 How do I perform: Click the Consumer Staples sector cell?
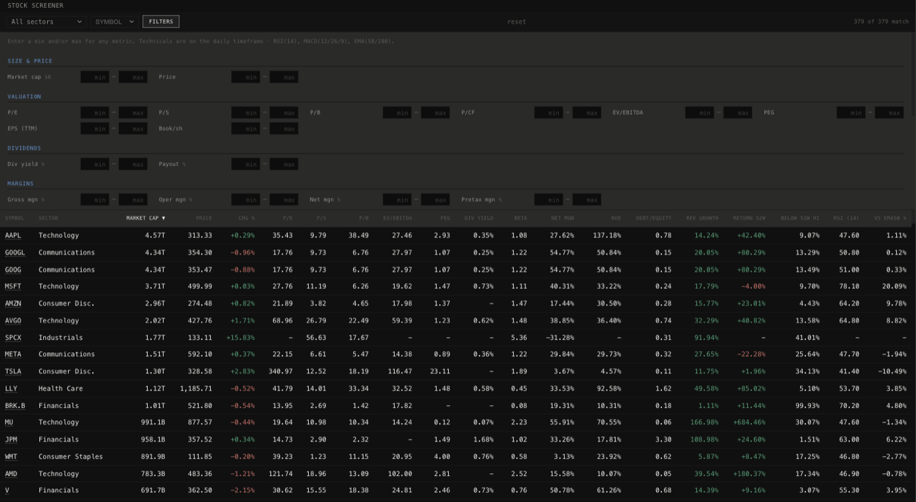tap(71, 456)
